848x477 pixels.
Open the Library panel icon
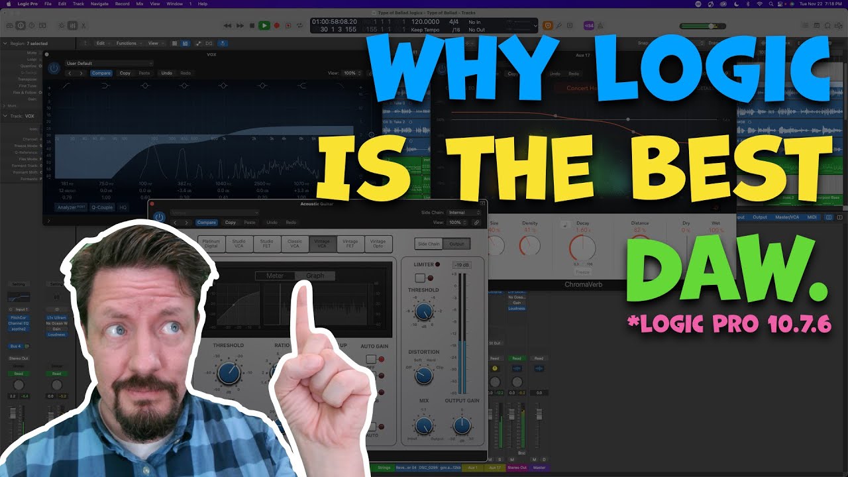point(10,25)
